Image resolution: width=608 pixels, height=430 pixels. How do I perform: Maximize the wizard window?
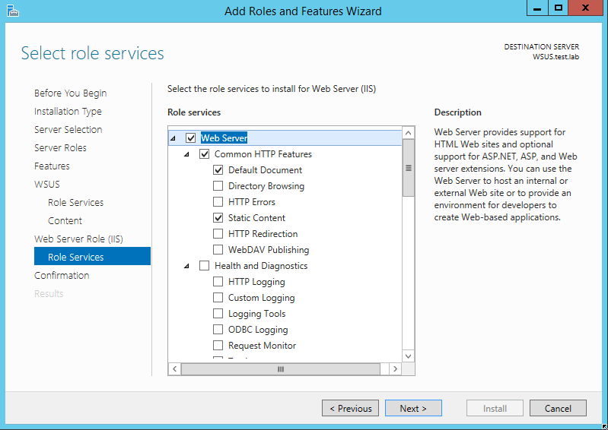(558, 8)
